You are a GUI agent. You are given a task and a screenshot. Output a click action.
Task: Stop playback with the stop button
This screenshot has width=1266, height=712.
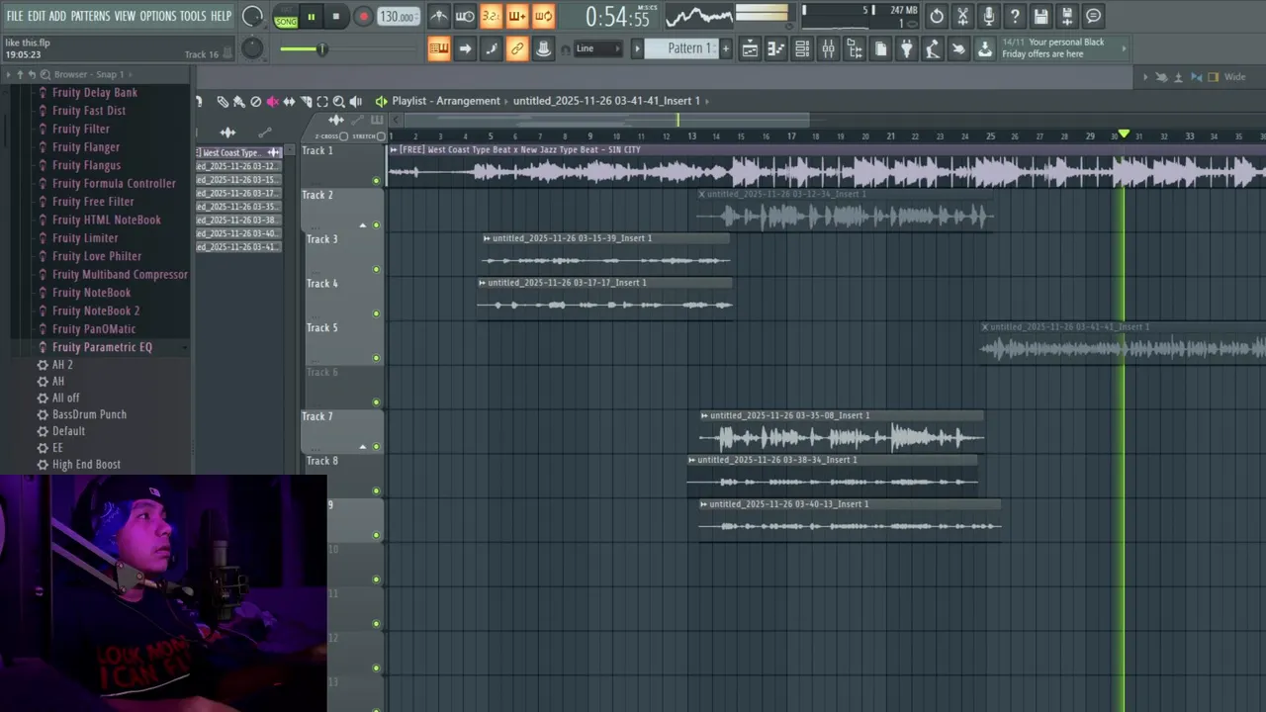tap(335, 17)
